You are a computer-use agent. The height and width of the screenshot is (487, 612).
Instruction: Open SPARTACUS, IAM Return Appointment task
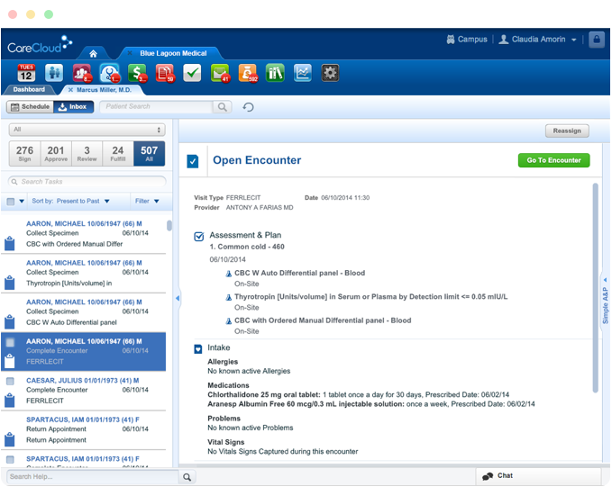pos(83,429)
